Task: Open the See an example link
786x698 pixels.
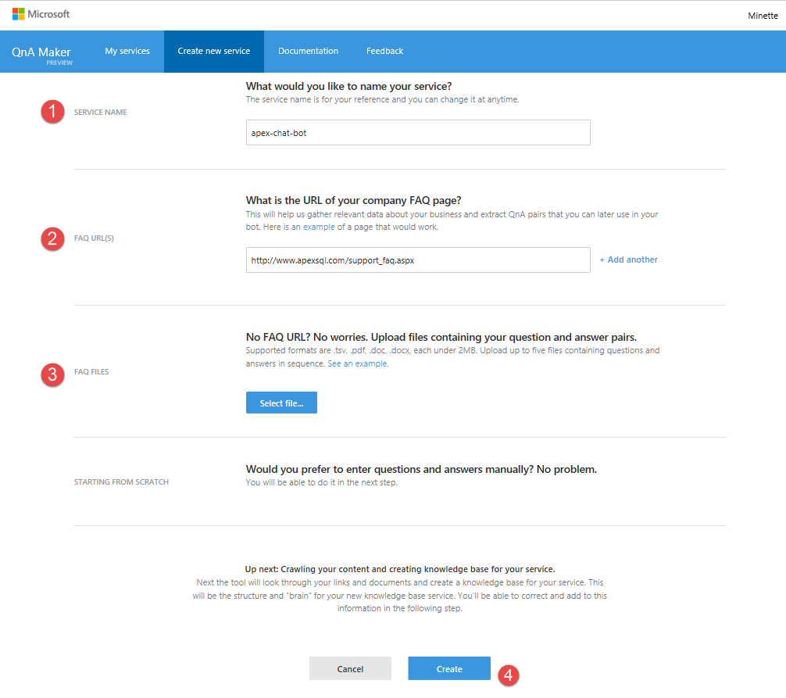Action: click(357, 363)
